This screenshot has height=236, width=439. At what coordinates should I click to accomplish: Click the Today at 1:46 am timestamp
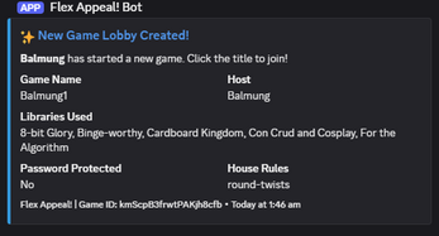pyautogui.click(x=266, y=205)
